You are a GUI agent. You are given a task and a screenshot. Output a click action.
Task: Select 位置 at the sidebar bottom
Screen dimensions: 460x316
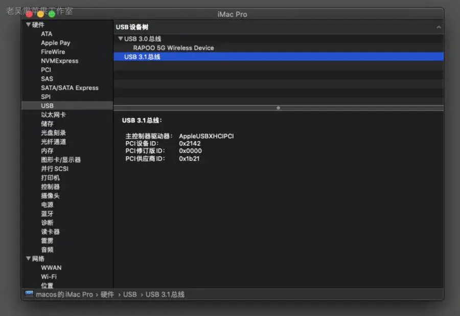point(47,285)
